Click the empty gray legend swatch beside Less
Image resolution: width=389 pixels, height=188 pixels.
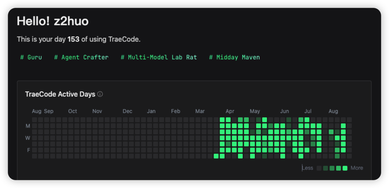[319, 168]
